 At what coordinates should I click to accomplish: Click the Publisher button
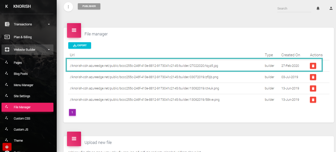point(89,6)
